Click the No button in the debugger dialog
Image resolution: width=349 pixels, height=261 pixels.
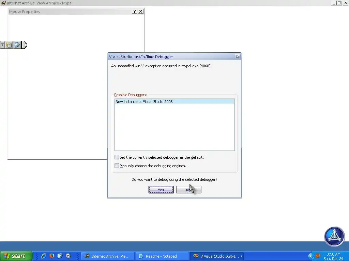pos(188,190)
